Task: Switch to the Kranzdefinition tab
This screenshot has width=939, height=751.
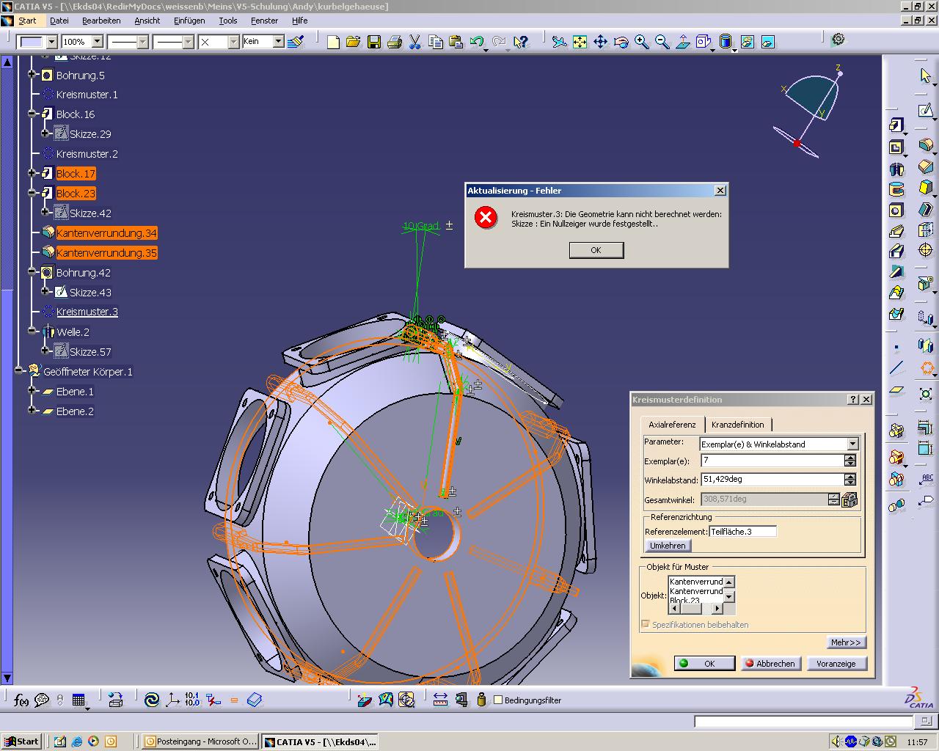Action: tap(737, 425)
